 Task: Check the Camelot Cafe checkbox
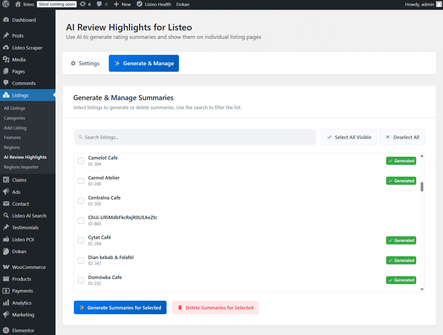point(81,161)
